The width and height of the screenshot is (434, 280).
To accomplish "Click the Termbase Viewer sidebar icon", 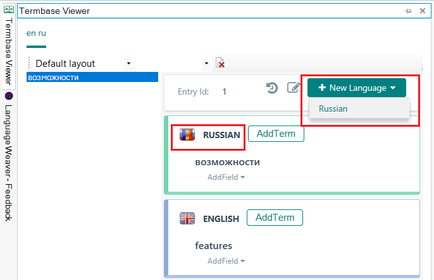I will pyautogui.click(x=9, y=9).
